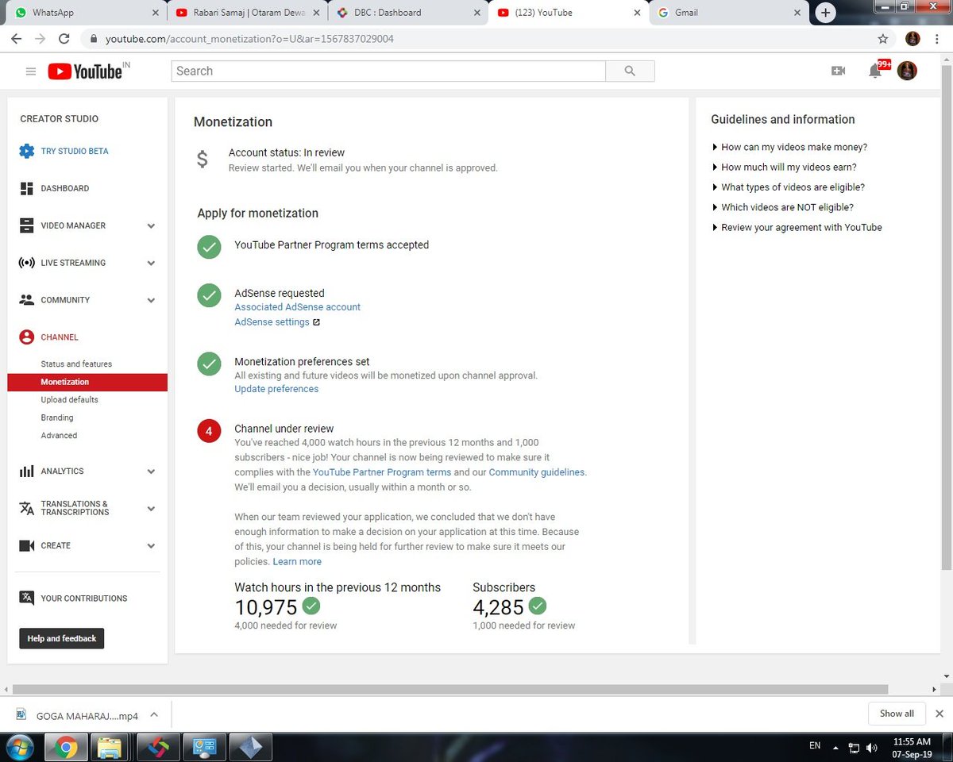Screen dimensions: 953x762
Task: Expand the Analytics section
Action: point(151,471)
